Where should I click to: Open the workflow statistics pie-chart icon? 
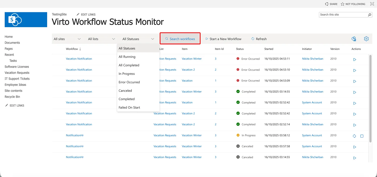click(354, 39)
